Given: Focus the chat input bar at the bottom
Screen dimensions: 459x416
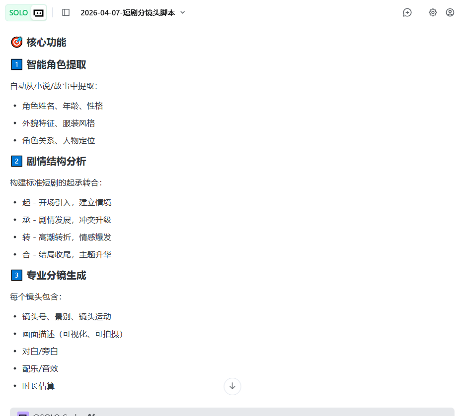Looking at the screenshot, I should pos(248,413).
